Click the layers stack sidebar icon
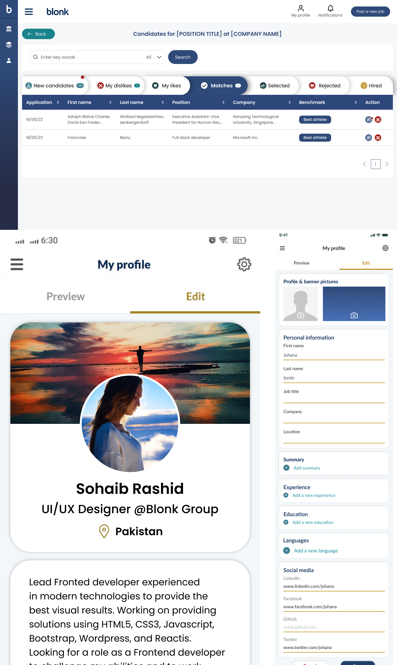Image resolution: width=397 pixels, height=665 pixels. 9,45
